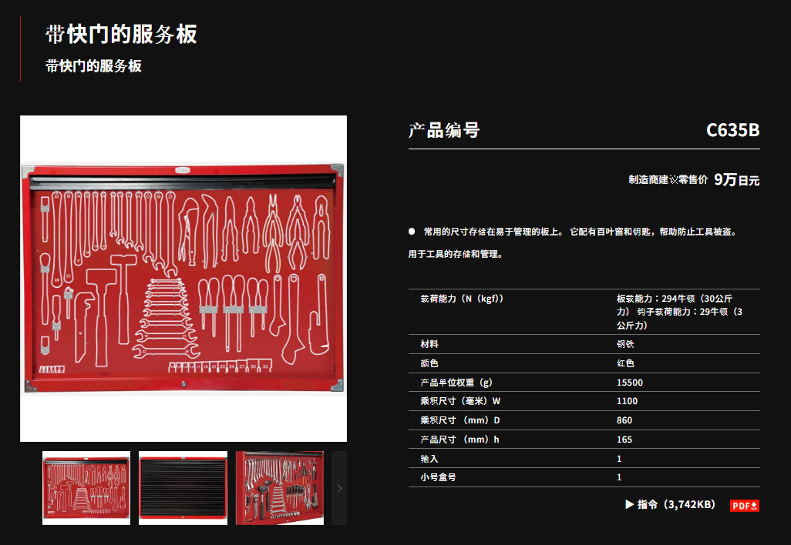The height and width of the screenshot is (545, 791).
Task: Click the product code C635B
Action: point(732,130)
